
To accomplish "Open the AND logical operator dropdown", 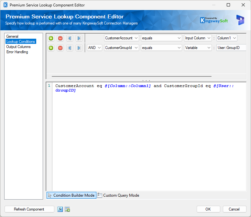I will [x=94, y=48].
